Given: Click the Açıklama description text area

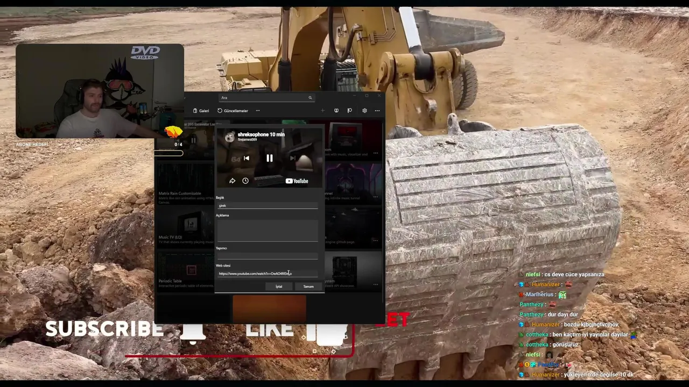Looking at the screenshot, I should 267,231.
